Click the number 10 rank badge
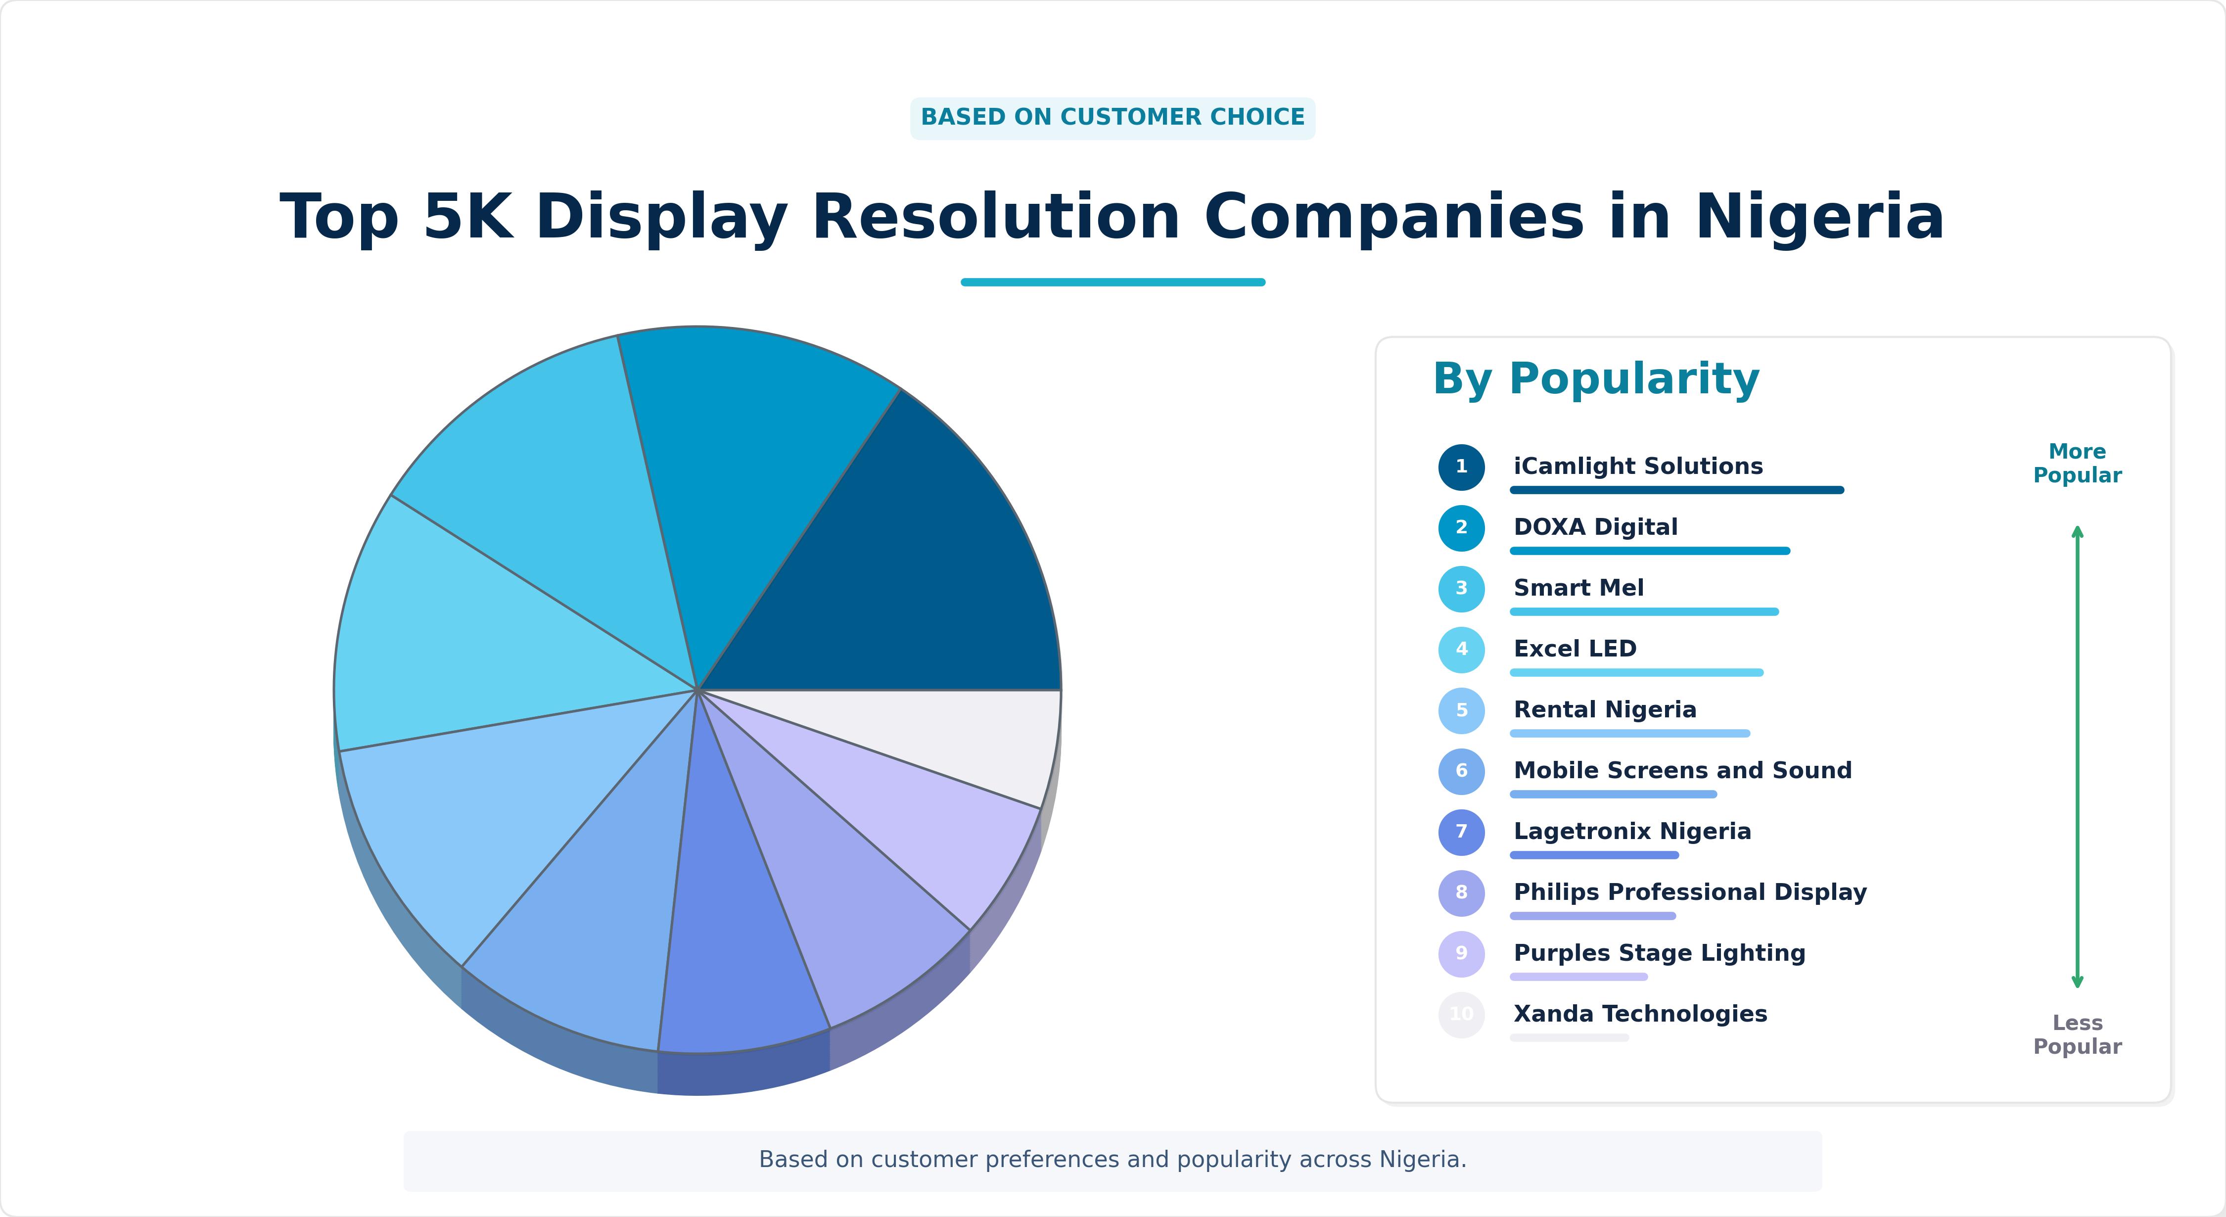Image resolution: width=2226 pixels, height=1217 pixels. (x=1461, y=1015)
